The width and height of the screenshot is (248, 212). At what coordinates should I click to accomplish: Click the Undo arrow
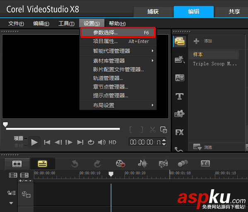click(x=75, y=164)
